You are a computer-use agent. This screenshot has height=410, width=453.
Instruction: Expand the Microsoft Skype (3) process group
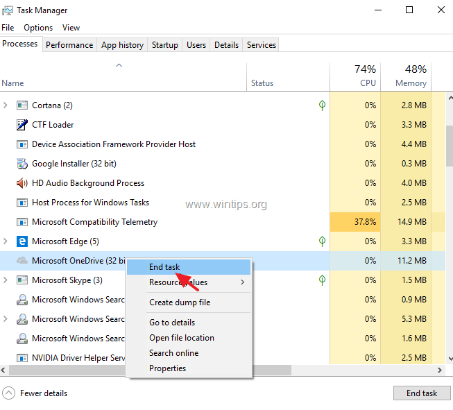(x=5, y=280)
